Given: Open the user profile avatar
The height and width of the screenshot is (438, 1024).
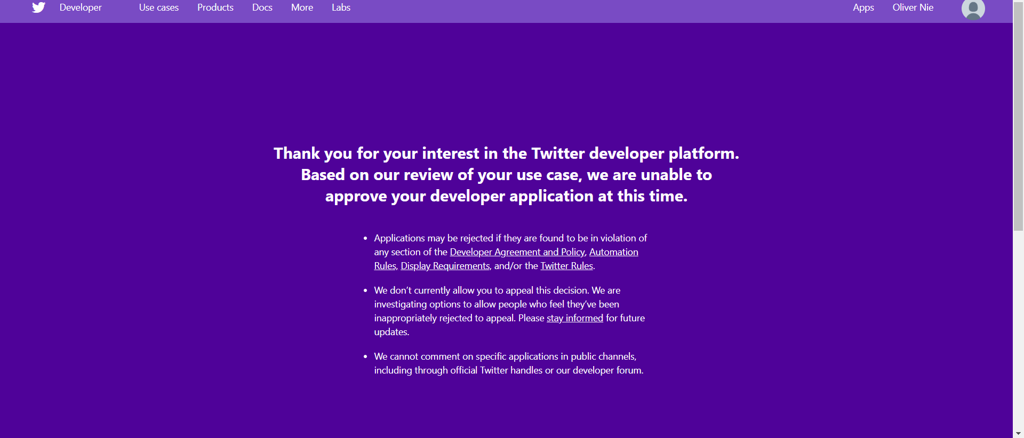Looking at the screenshot, I should [973, 9].
